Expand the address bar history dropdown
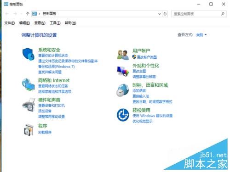The image size is (230, 172). [x=160, y=14]
